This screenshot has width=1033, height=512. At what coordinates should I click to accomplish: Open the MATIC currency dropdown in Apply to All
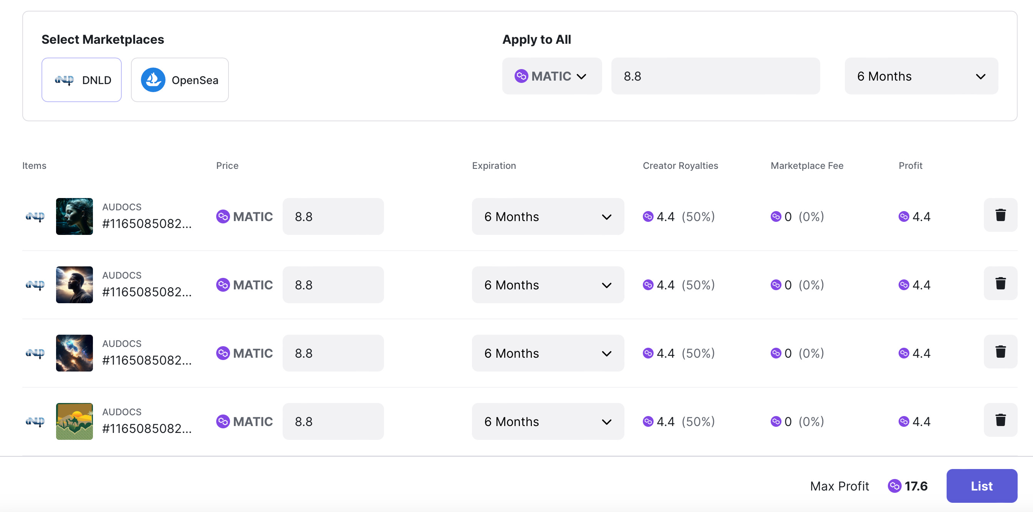551,76
